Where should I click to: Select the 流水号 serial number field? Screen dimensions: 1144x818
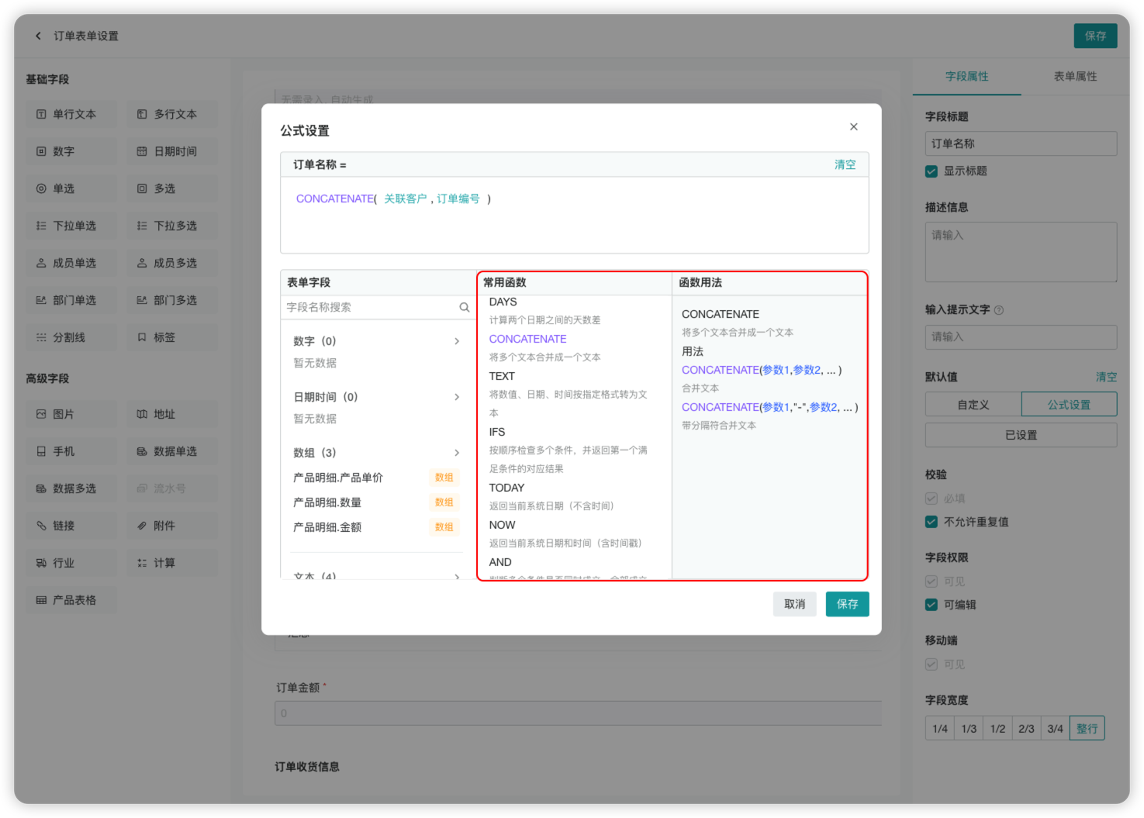(171, 488)
